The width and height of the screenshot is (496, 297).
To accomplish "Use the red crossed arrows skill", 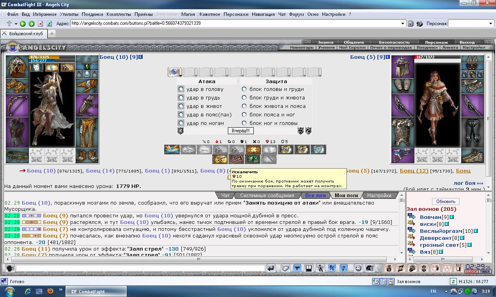I will [237, 159].
